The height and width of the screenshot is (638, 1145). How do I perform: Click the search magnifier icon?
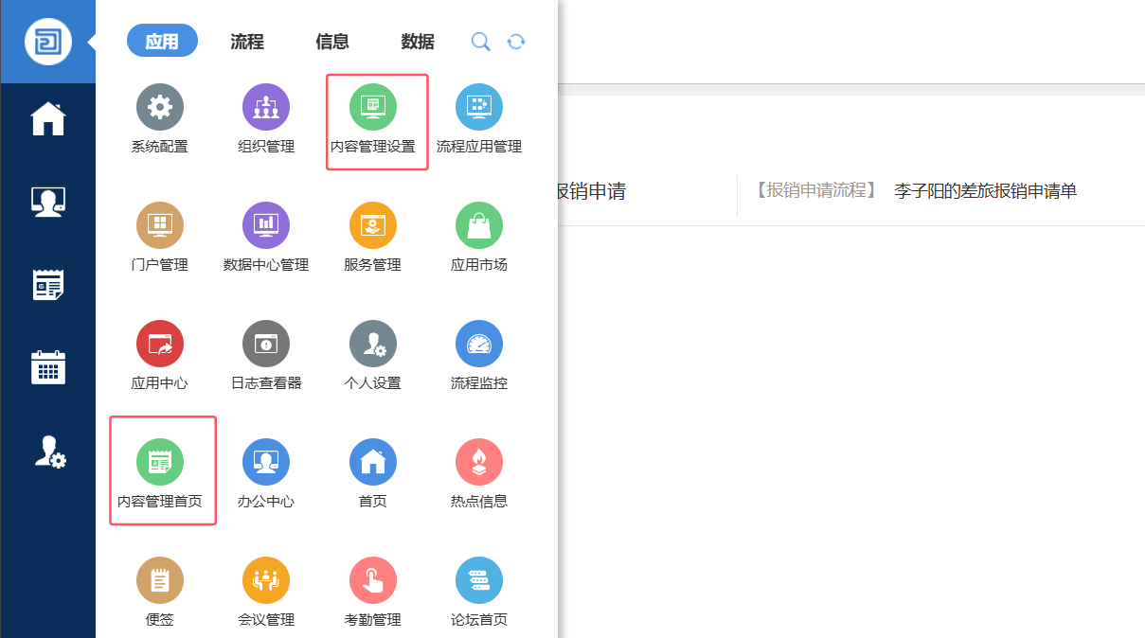point(481,42)
